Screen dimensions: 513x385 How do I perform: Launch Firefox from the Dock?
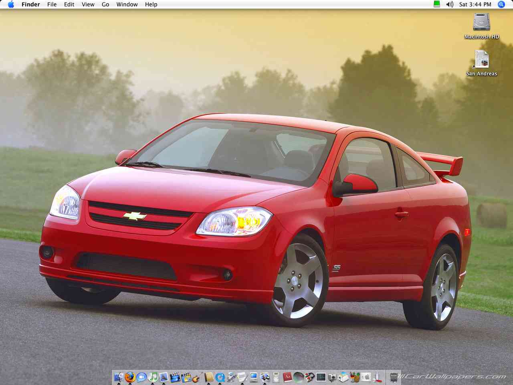click(130, 377)
